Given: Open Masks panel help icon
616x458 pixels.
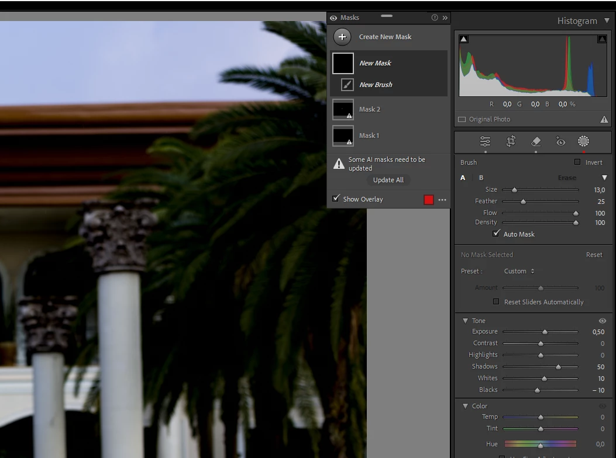Looking at the screenshot, I should (435, 18).
